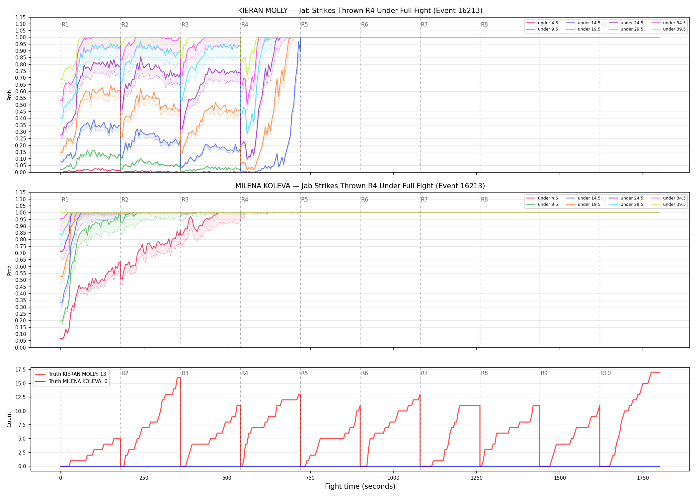The image size is (697, 498).
Task: Click 'Prob' y-axis label of Kieran chart
Action: click(10, 95)
